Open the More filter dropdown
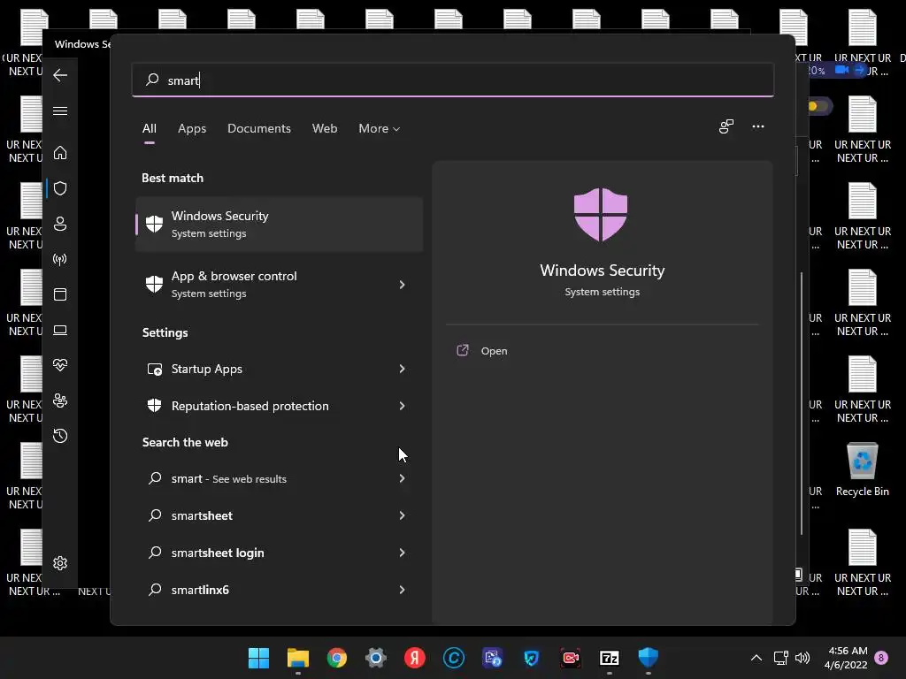The image size is (906, 679). (379, 128)
